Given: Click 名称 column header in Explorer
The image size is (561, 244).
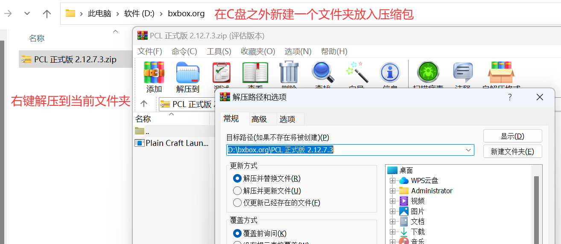Looking at the screenshot, I should [37, 38].
